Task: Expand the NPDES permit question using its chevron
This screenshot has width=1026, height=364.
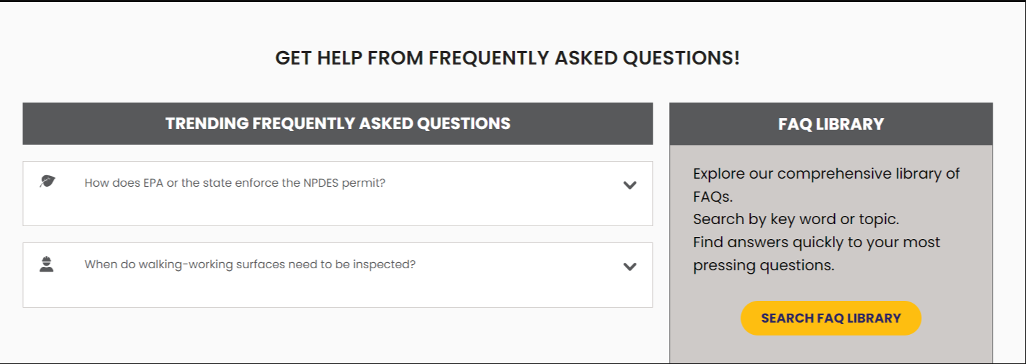Action: tap(630, 185)
